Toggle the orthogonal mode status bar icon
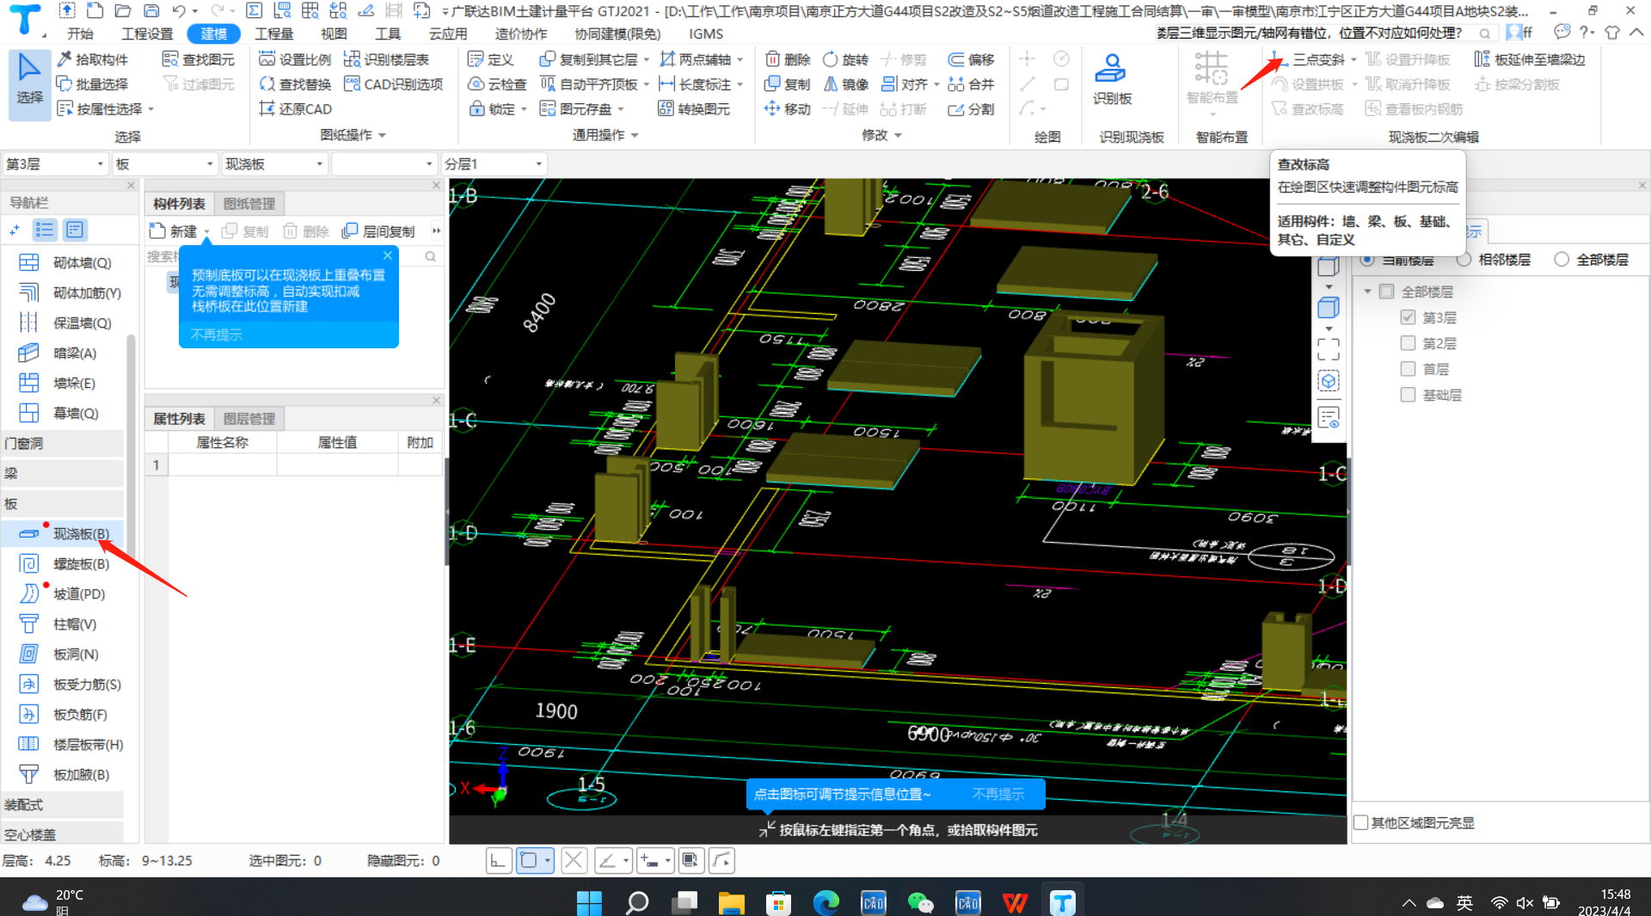1651x916 pixels. pos(498,860)
